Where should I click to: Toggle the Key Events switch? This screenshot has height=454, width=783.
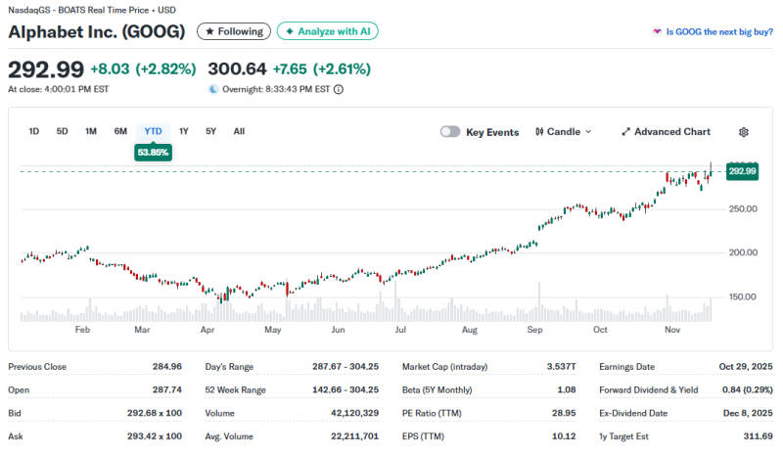pos(450,132)
